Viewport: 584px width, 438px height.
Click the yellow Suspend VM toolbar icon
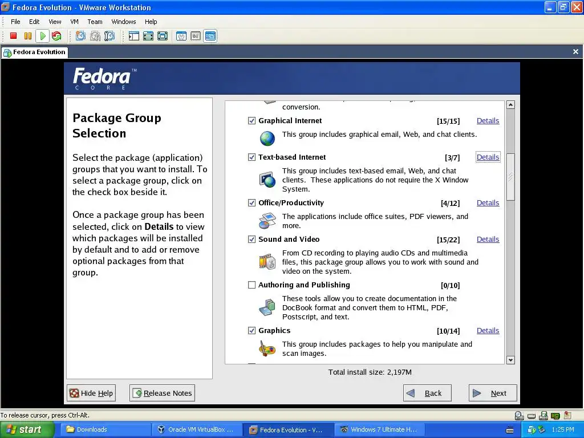[28, 36]
